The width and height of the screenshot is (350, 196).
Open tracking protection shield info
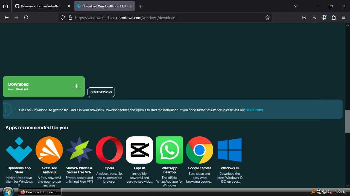(x=63, y=17)
